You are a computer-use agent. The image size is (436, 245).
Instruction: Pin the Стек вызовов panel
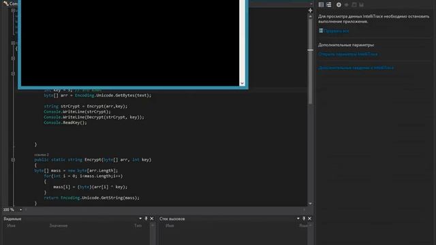304,218
